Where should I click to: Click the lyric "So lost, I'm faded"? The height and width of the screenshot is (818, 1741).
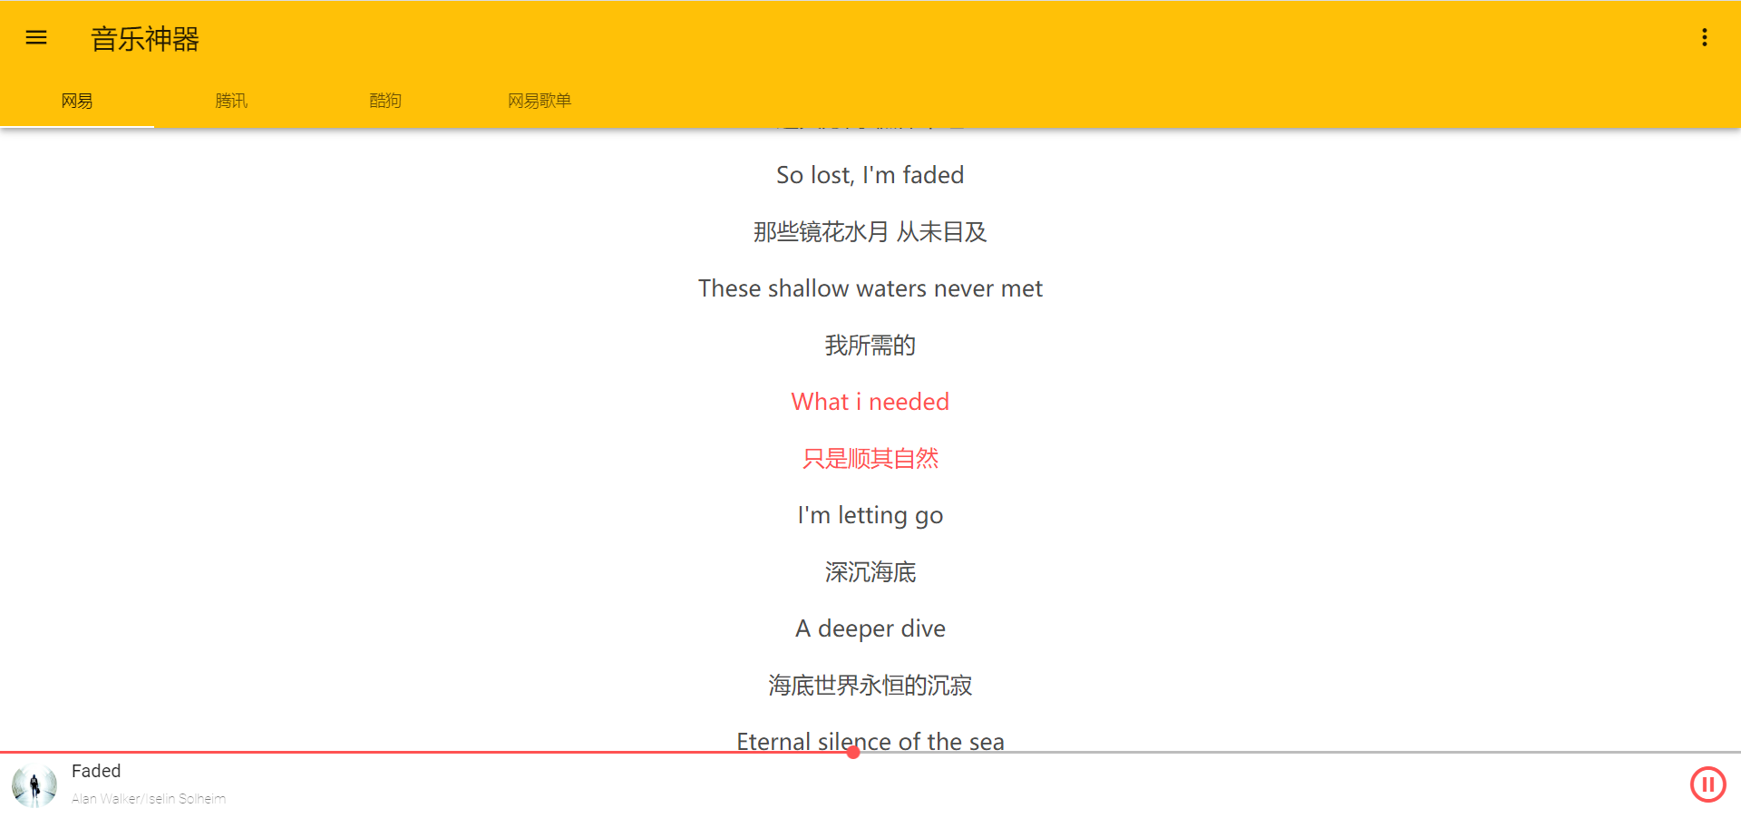(x=870, y=175)
